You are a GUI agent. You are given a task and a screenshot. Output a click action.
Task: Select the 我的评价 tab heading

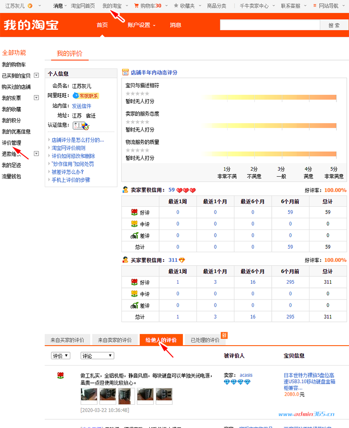pos(70,53)
